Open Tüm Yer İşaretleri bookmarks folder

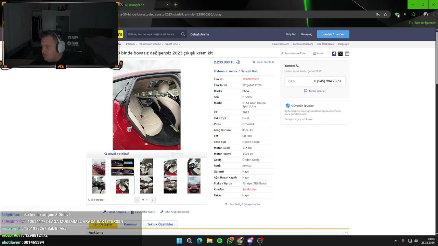(x=422, y=23)
